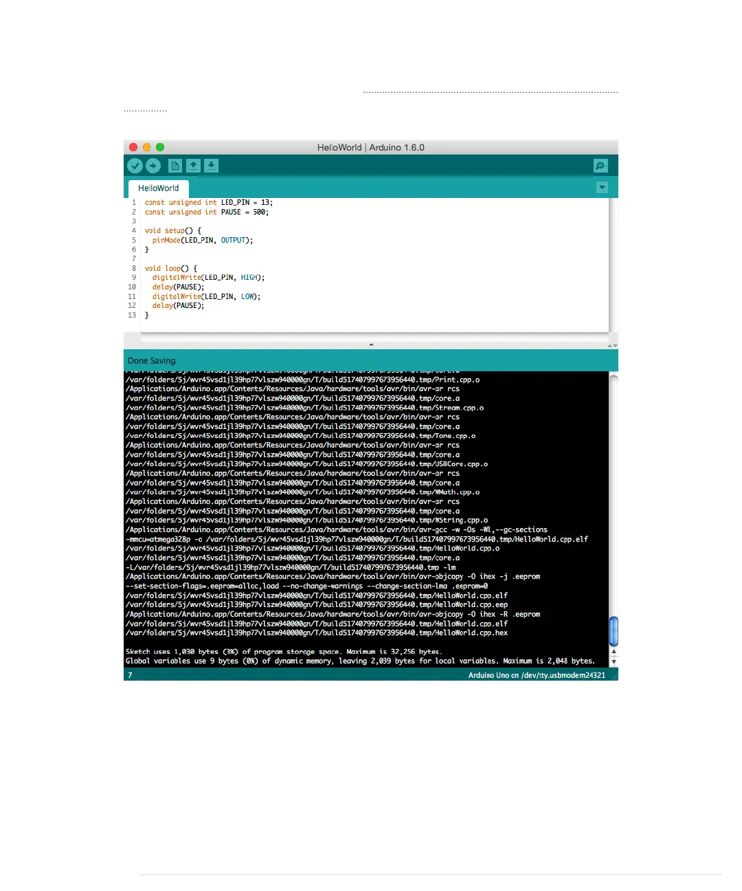Image resolution: width=742 pixels, height=891 pixels.
Task: Save the sketch using the down-arrow icon
Action: tap(212, 166)
